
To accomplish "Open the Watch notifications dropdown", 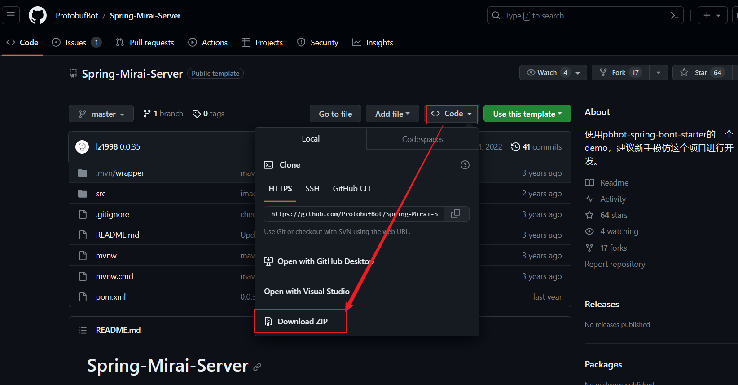I will [553, 72].
